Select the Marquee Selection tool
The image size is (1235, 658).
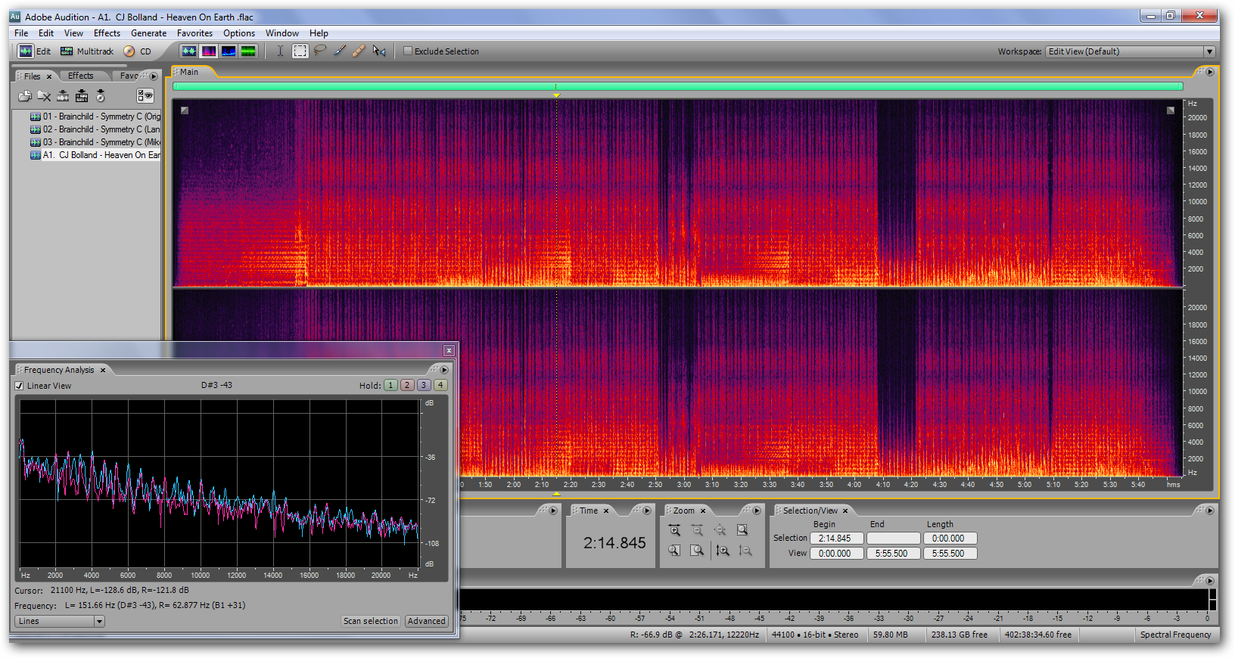tap(300, 51)
